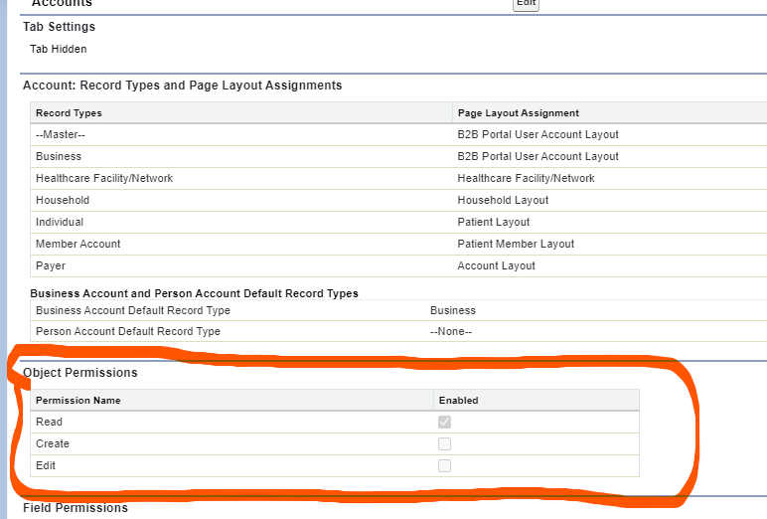Viewport: 767px width, 519px height.
Task: Enable the Create permission checkbox
Action: [445, 443]
